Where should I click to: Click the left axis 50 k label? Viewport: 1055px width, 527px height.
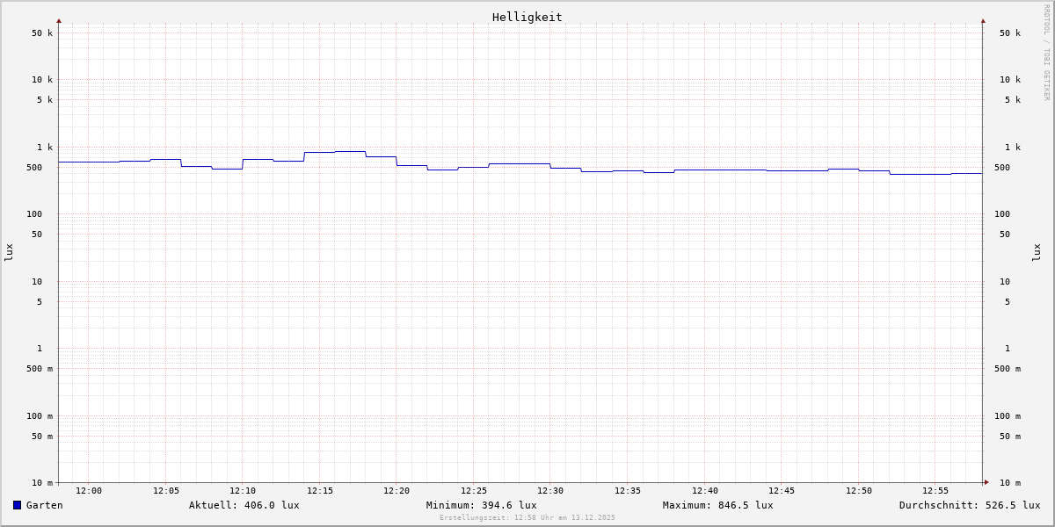pos(42,33)
